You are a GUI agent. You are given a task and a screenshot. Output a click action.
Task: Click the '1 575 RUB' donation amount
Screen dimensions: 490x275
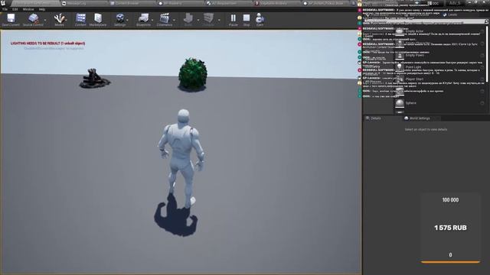[450, 228]
